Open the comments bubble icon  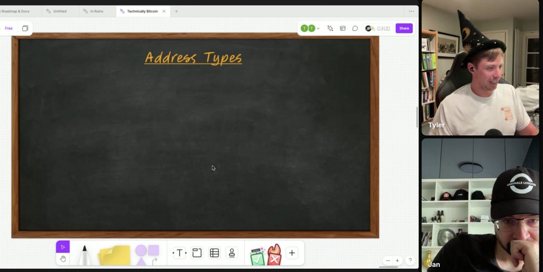(x=355, y=28)
